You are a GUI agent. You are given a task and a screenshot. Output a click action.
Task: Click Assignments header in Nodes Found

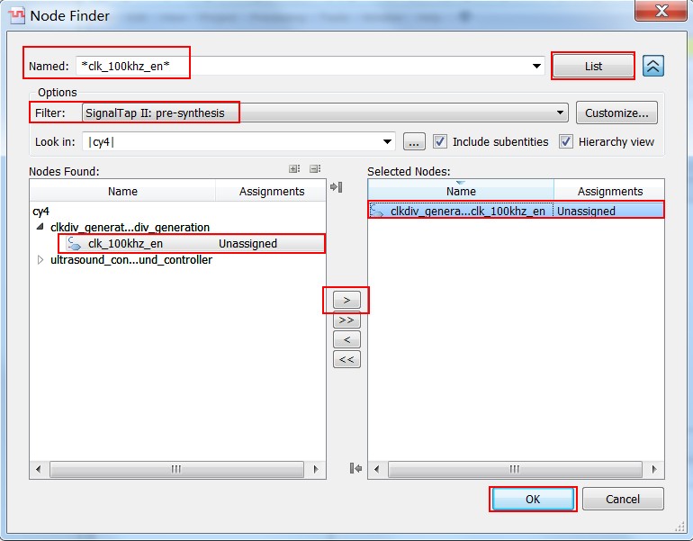tap(272, 191)
